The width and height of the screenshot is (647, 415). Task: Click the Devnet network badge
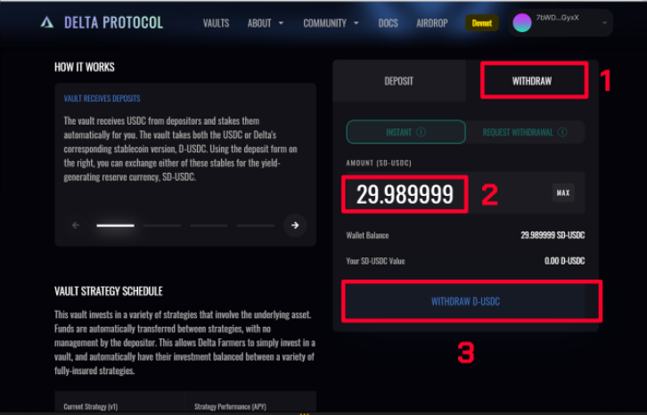[482, 23]
